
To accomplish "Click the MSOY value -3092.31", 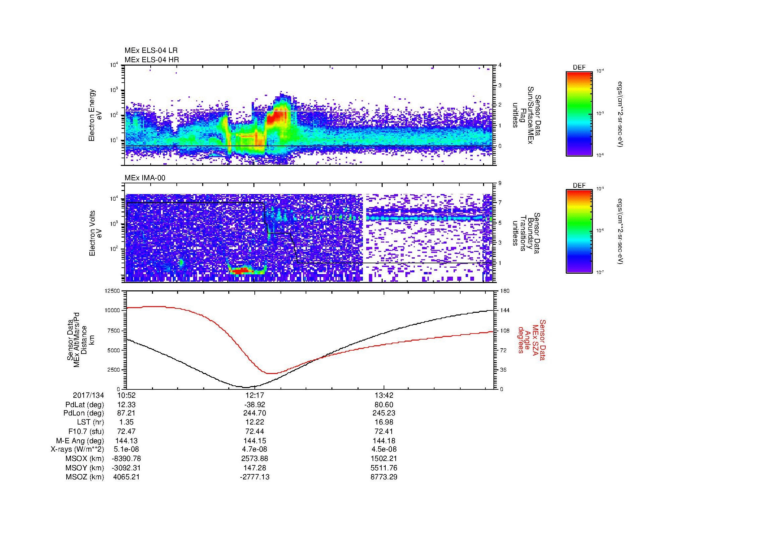I will 127,468.
